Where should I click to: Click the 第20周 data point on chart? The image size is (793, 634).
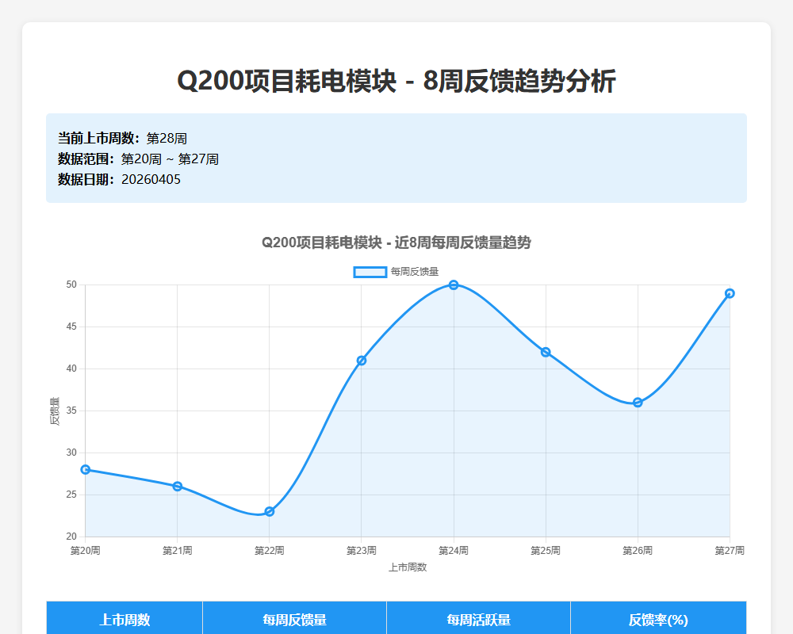pyautogui.click(x=86, y=470)
